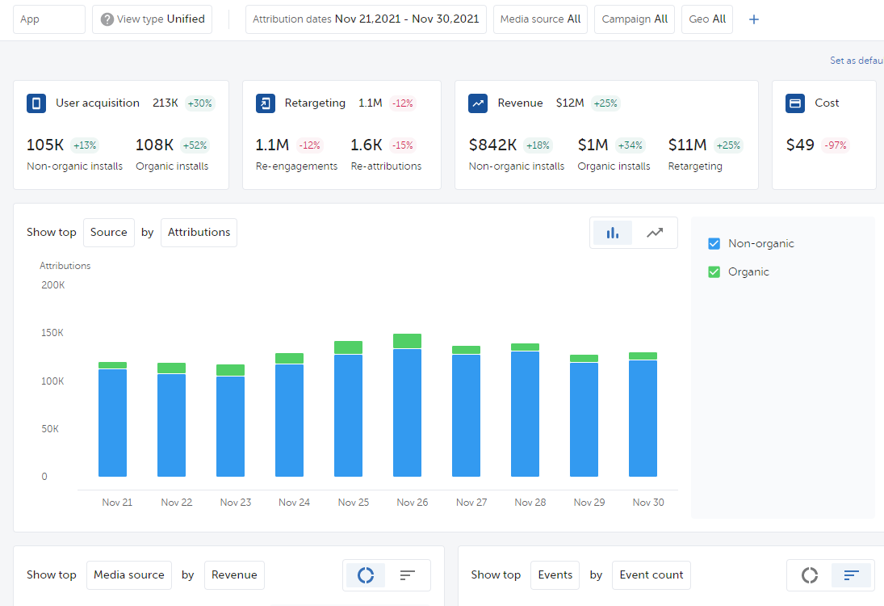Select horizontal bar view for Events panel
This screenshot has width=884, height=606.
coord(851,575)
